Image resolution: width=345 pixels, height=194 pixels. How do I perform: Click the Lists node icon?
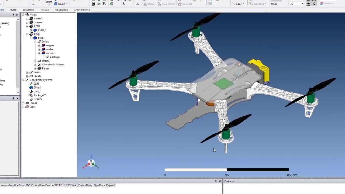coord(27,107)
